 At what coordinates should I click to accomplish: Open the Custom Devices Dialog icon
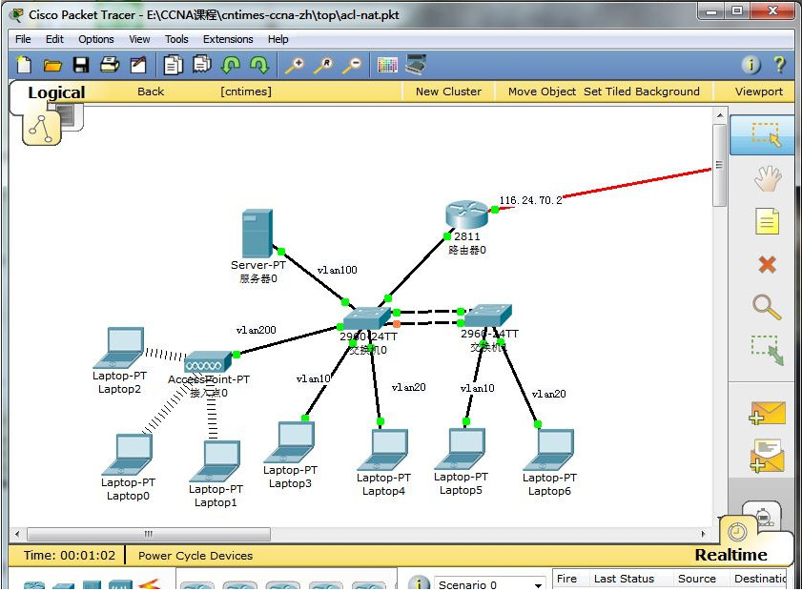pos(416,65)
